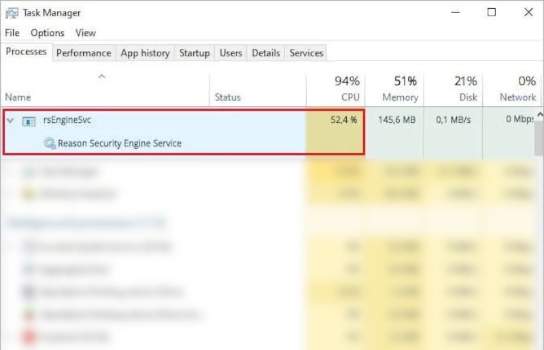Click the rsEngineSvc process icon

coord(29,121)
